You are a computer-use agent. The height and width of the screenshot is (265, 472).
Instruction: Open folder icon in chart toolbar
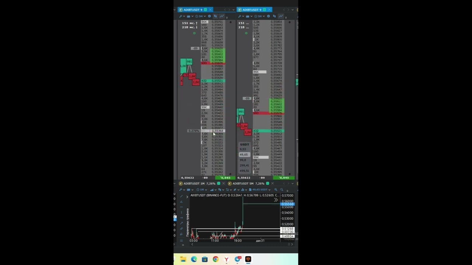click(x=188, y=190)
